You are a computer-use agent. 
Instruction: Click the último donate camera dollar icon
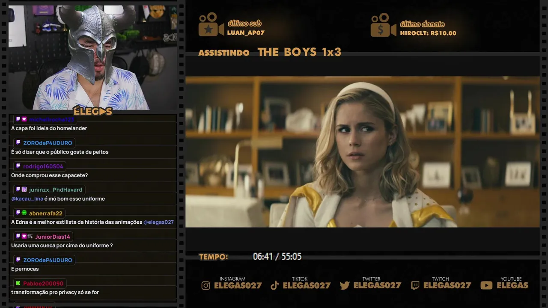pyautogui.click(x=383, y=25)
